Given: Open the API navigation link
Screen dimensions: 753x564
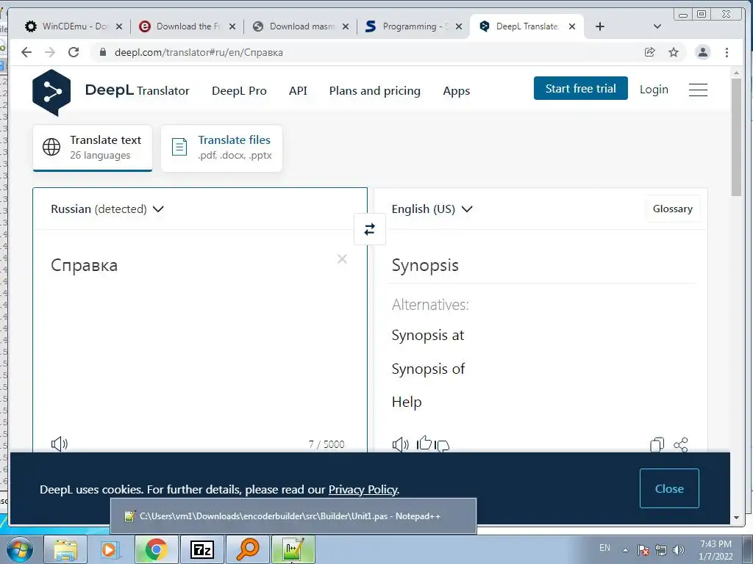Looking at the screenshot, I should tap(298, 90).
